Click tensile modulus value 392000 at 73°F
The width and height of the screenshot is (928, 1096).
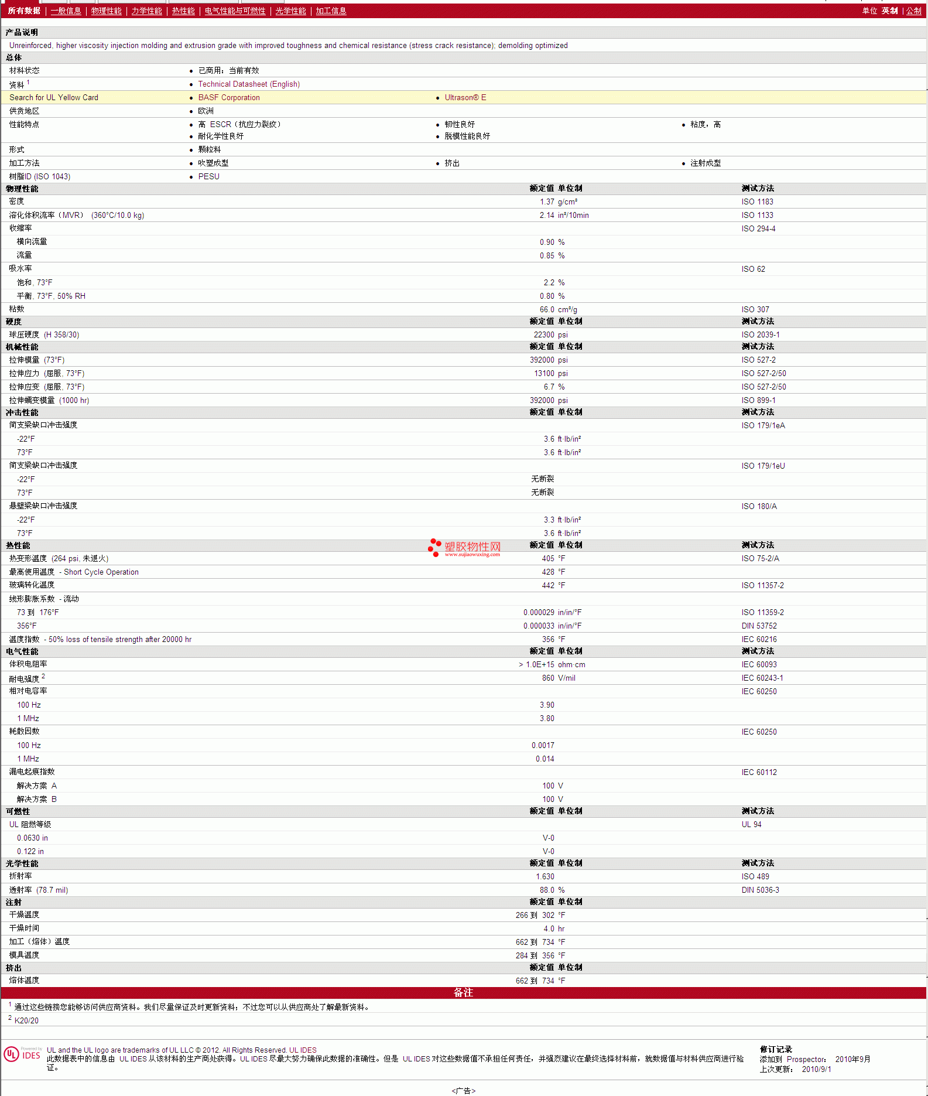click(x=542, y=360)
